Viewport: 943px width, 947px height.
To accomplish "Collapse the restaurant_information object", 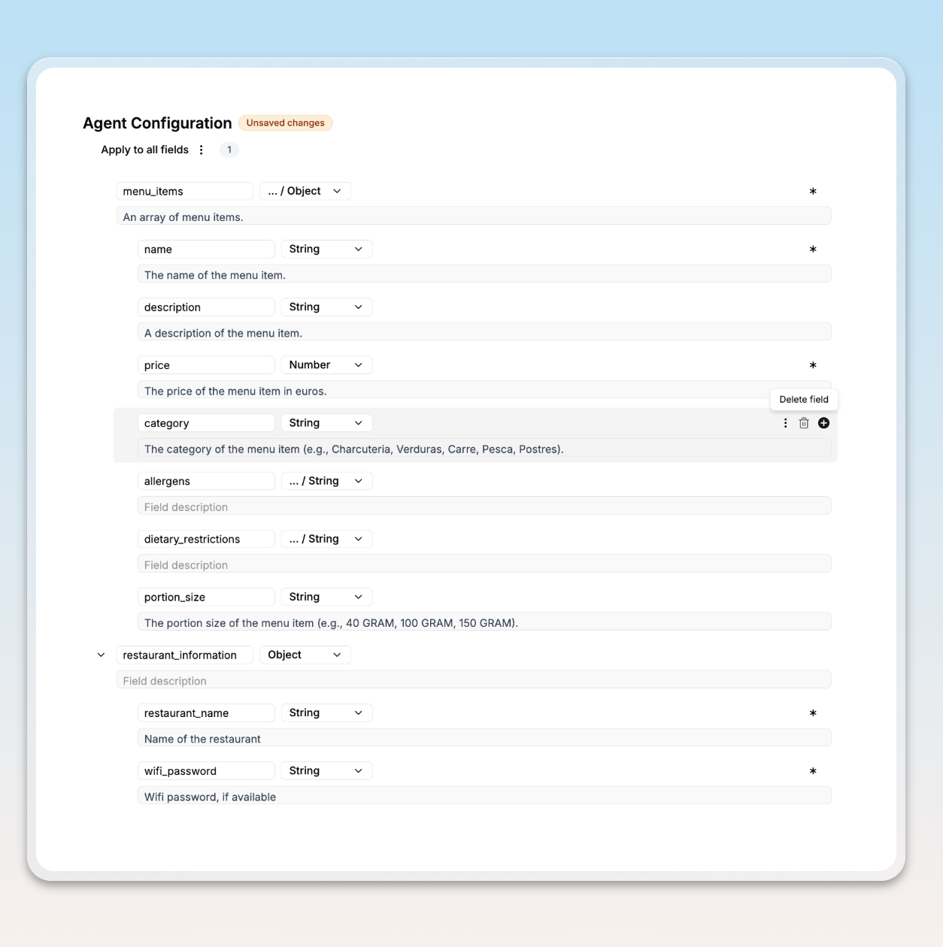I will point(101,655).
